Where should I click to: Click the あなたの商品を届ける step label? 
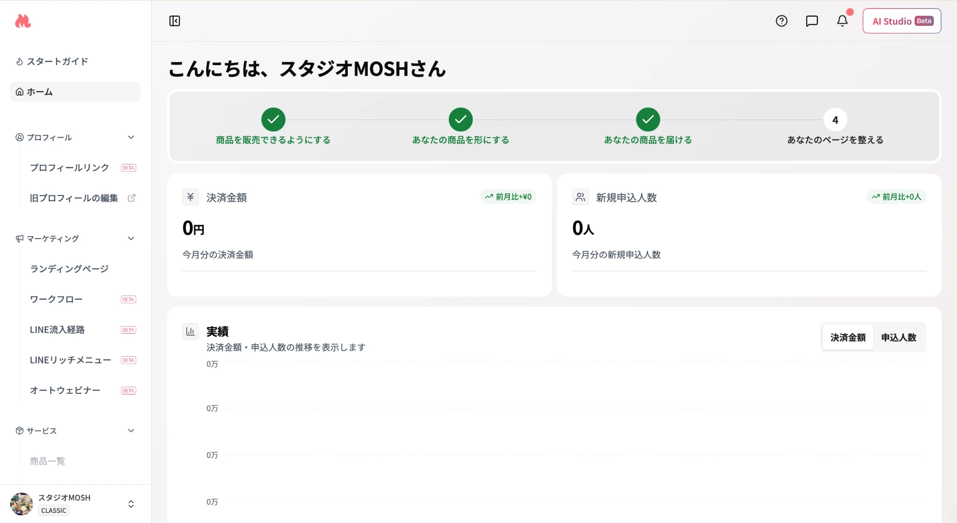click(x=648, y=140)
